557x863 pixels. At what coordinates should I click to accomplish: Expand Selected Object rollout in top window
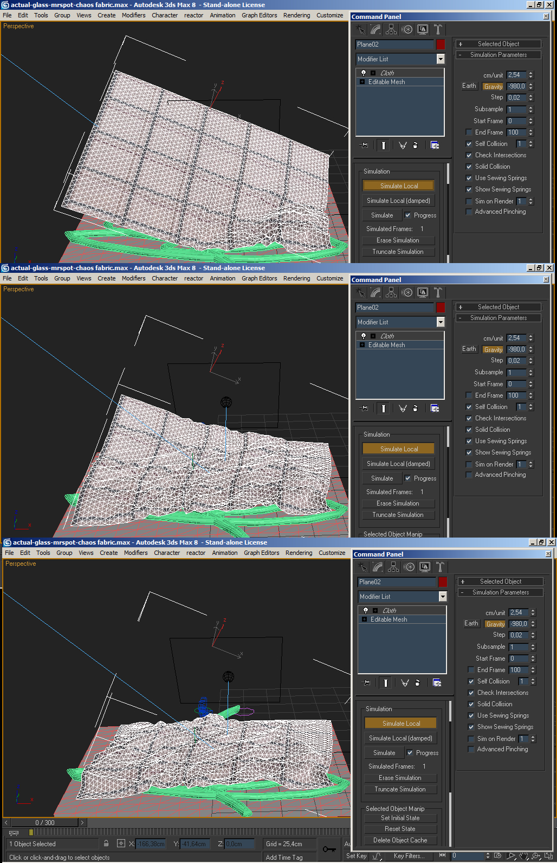pos(498,44)
